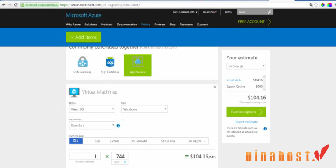Click the magnifier search icon

(269, 12)
